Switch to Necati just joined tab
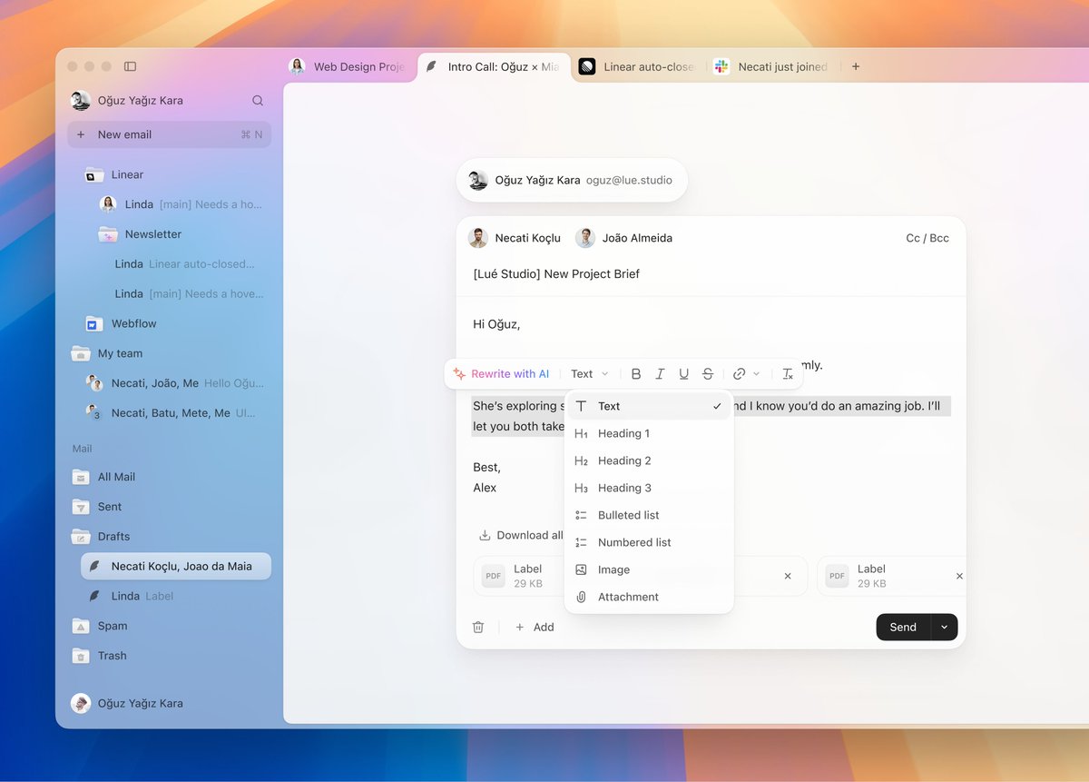The width and height of the screenshot is (1089, 782). [x=772, y=66]
